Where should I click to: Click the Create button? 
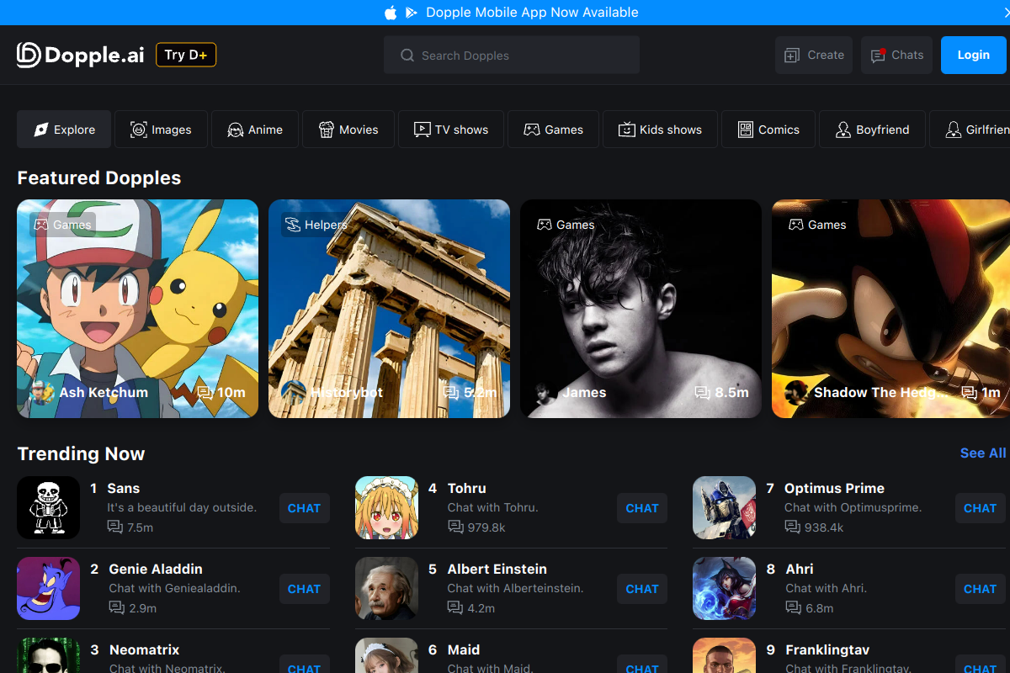814,55
